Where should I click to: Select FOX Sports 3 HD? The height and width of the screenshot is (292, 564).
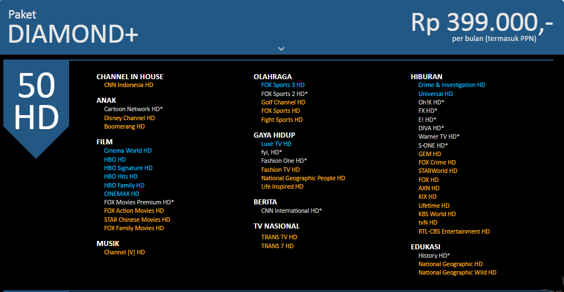(x=283, y=85)
